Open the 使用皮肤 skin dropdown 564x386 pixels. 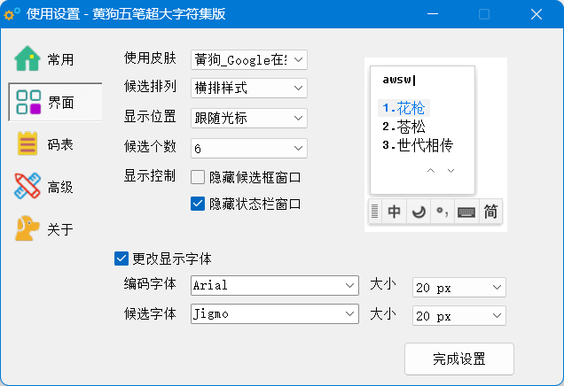coord(248,59)
